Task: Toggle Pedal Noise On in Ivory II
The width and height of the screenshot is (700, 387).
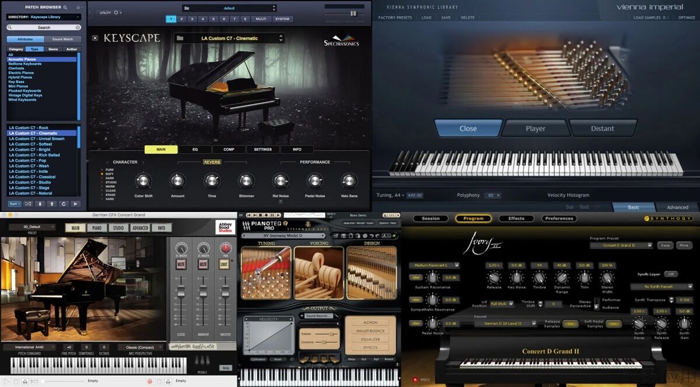Action: [416, 323]
